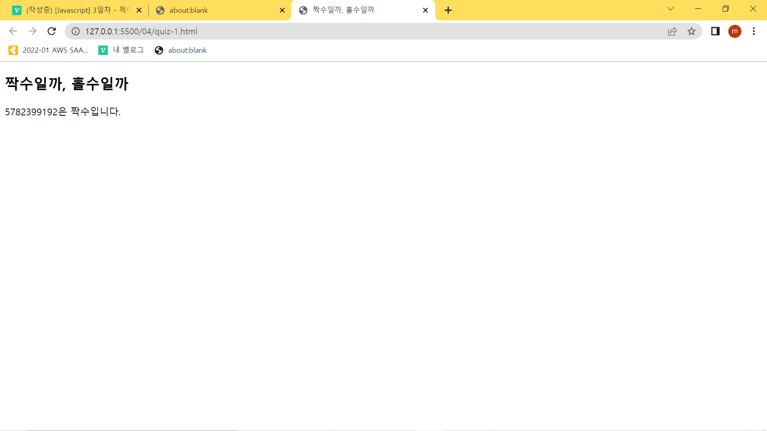The width and height of the screenshot is (767, 431).
Task: View site information icon in address bar
Action: pyautogui.click(x=76, y=31)
